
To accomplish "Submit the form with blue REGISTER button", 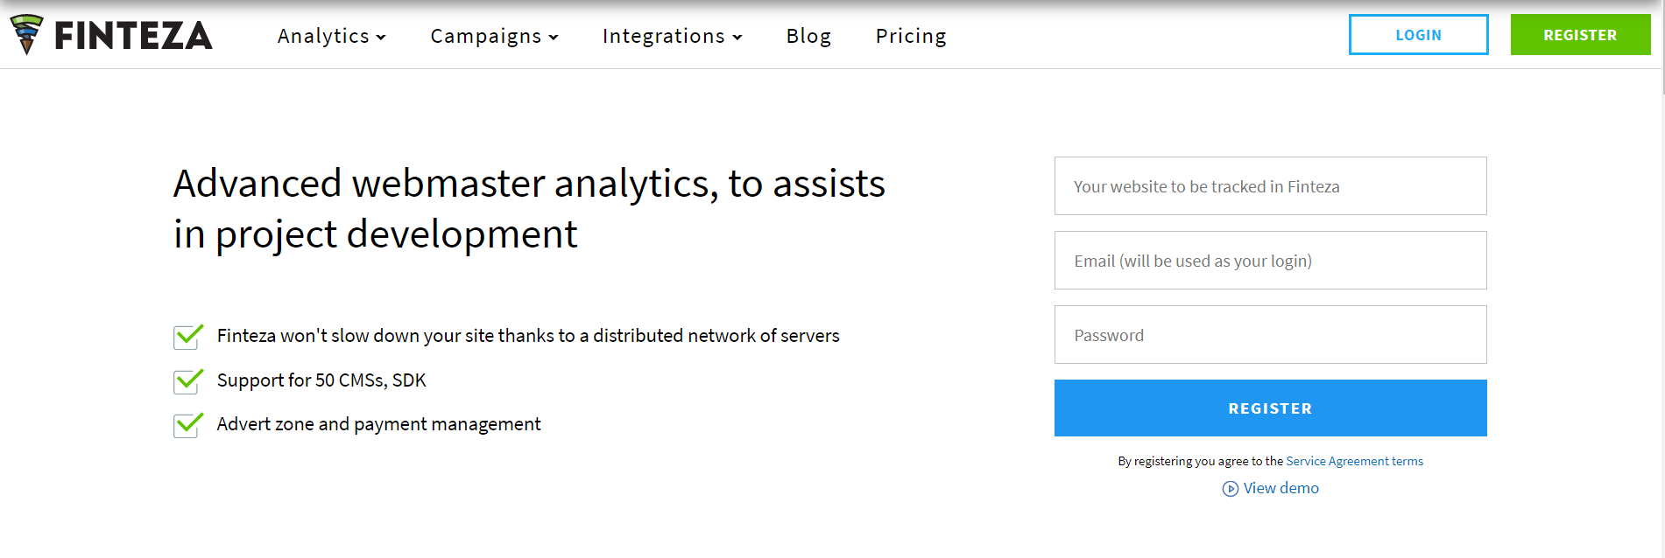I will click(1270, 408).
